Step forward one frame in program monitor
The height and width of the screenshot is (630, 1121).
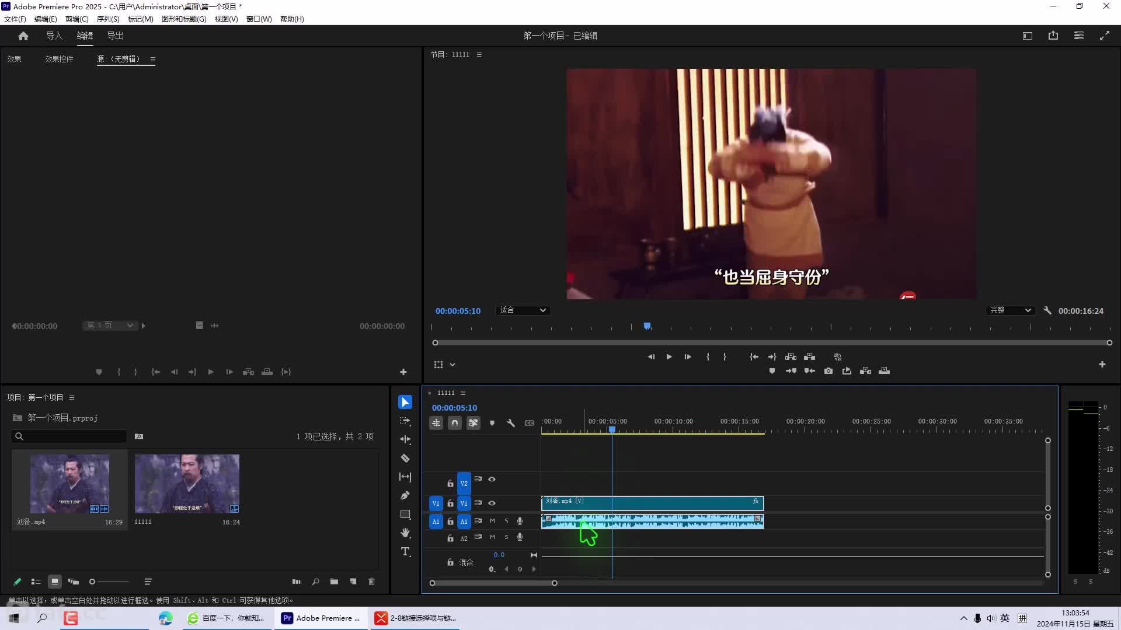pyautogui.click(x=688, y=356)
